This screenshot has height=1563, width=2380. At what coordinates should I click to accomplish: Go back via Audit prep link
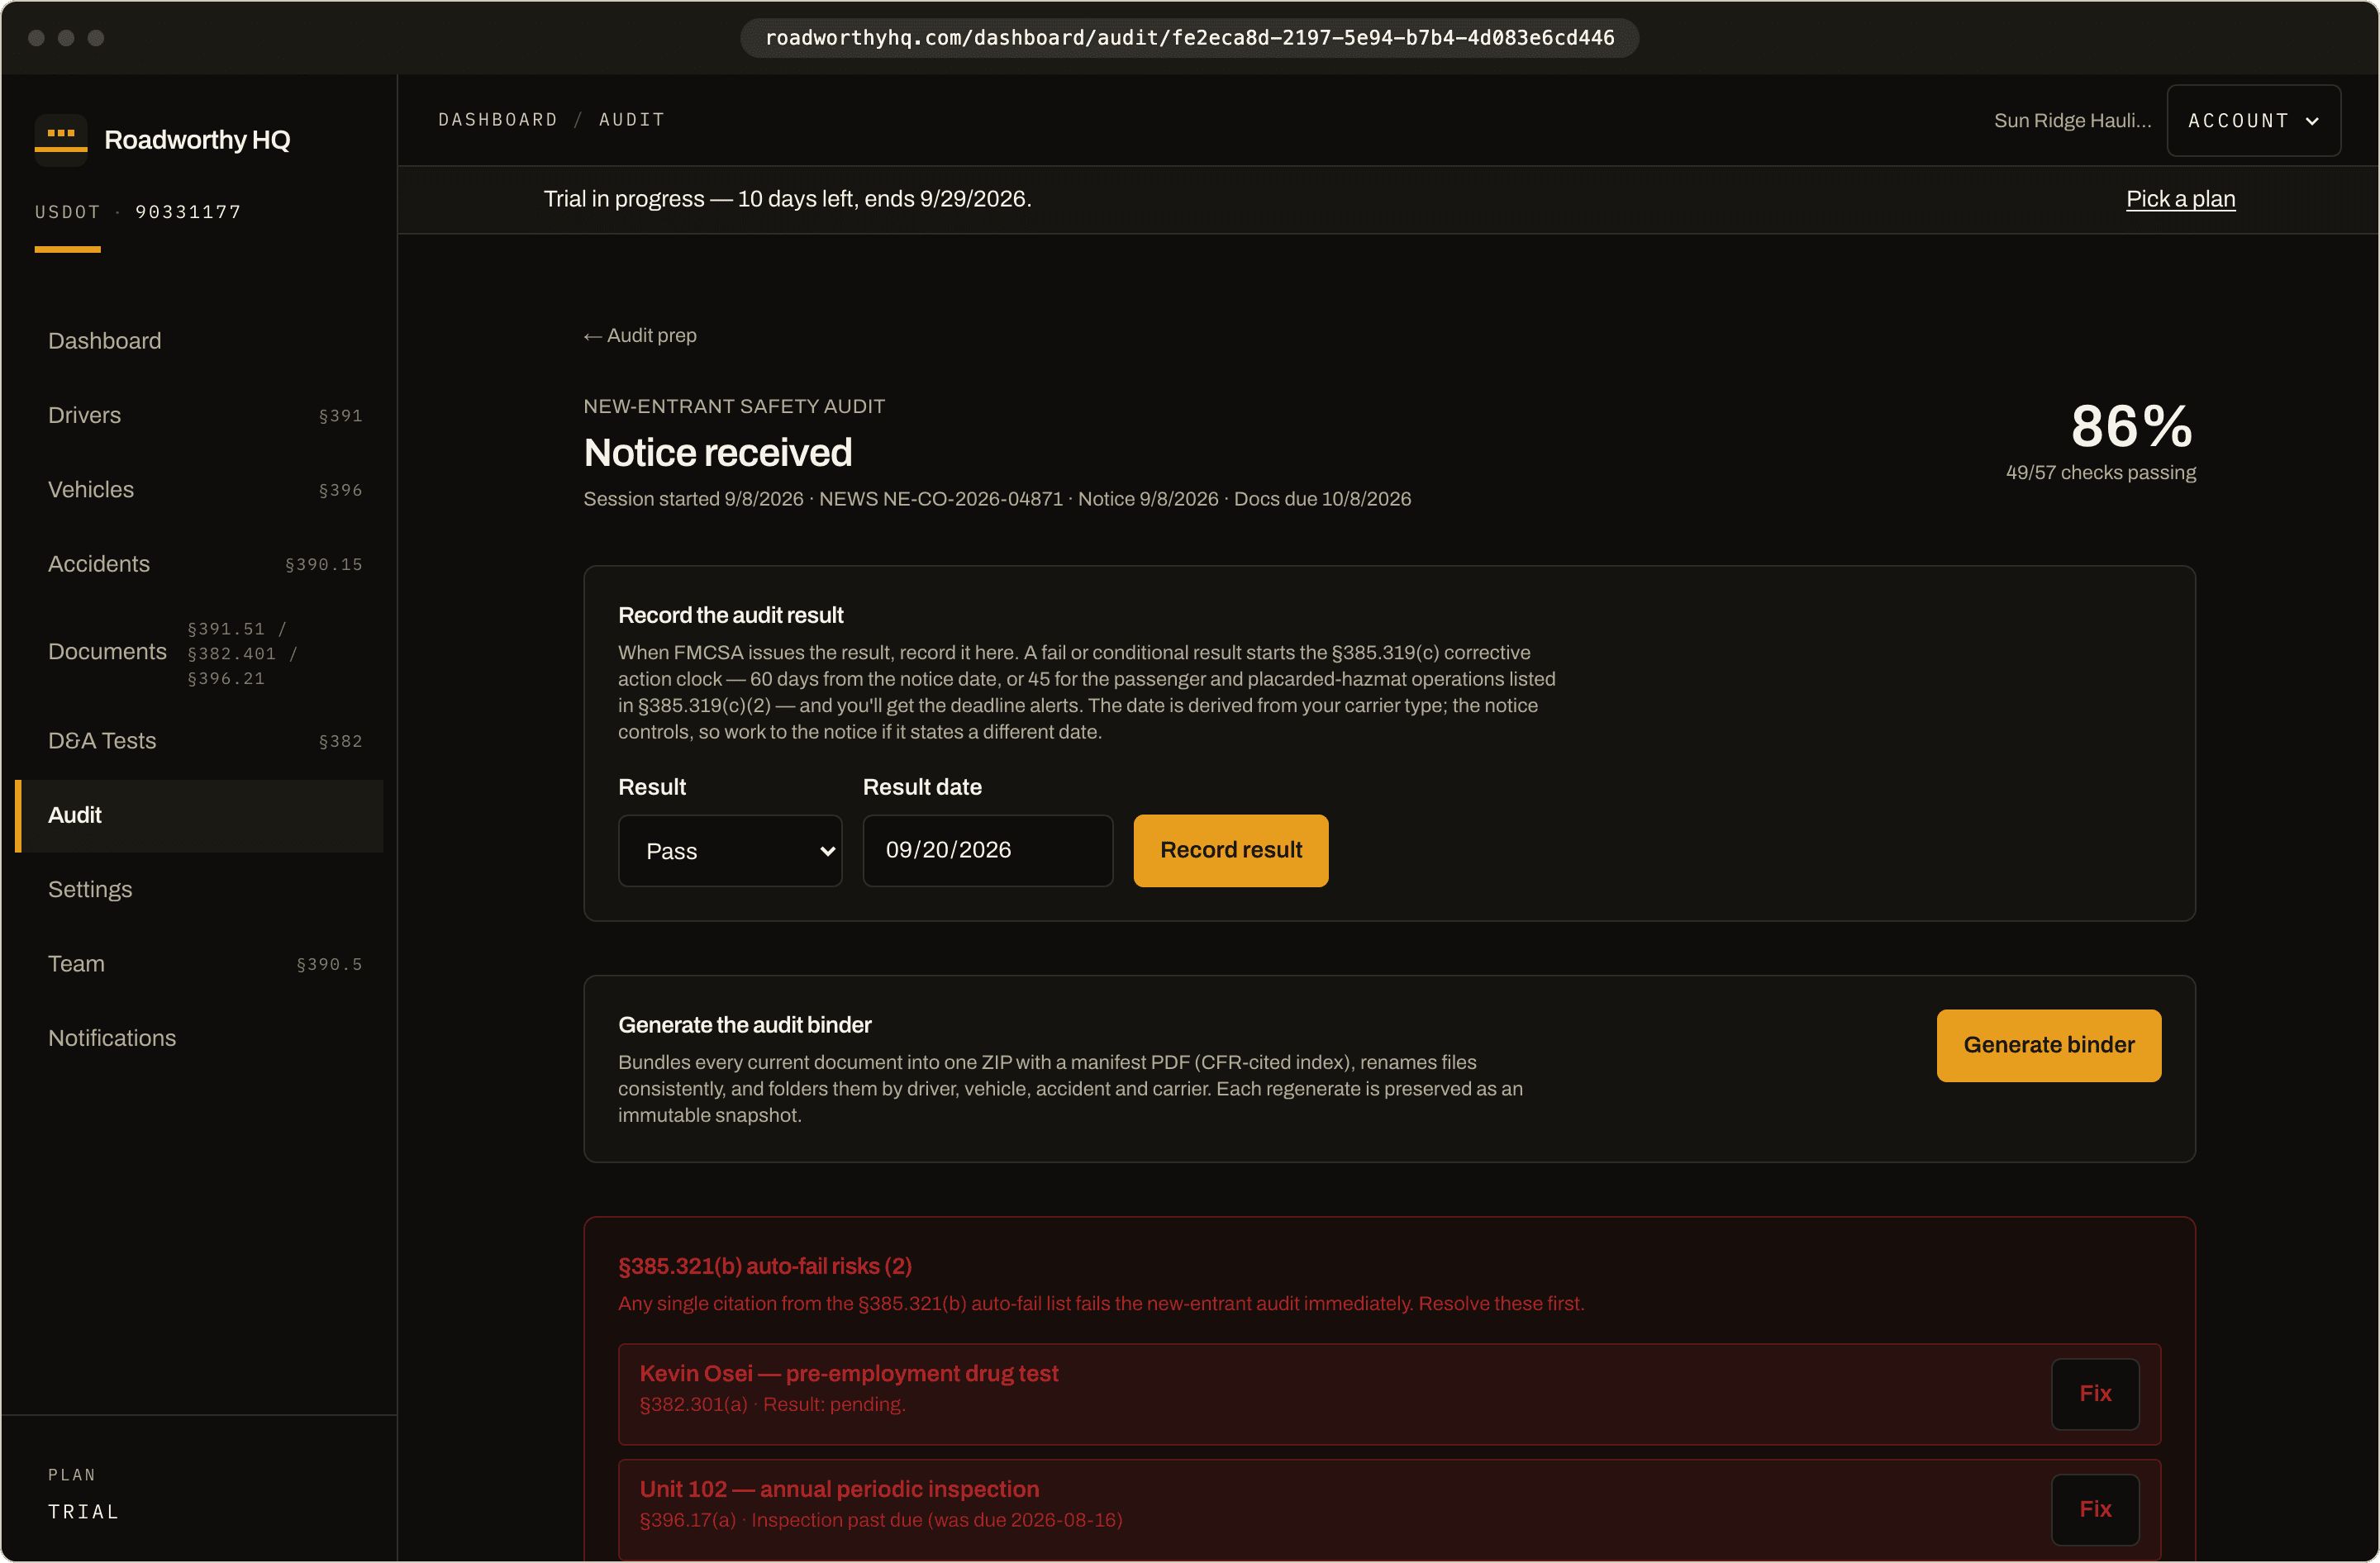coord(640,335)
